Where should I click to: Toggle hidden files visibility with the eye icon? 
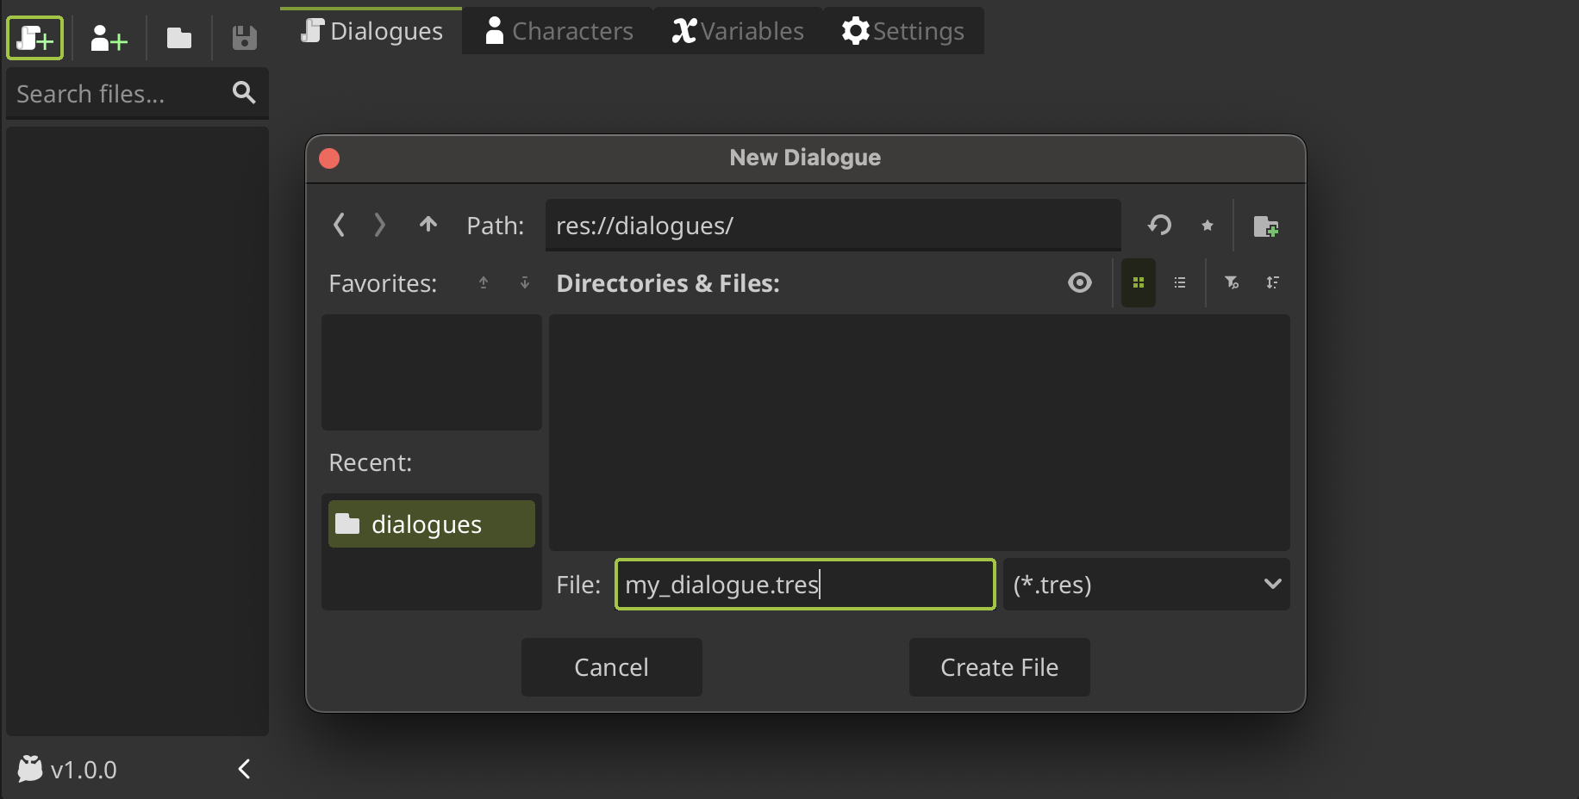click(1080, 282)
